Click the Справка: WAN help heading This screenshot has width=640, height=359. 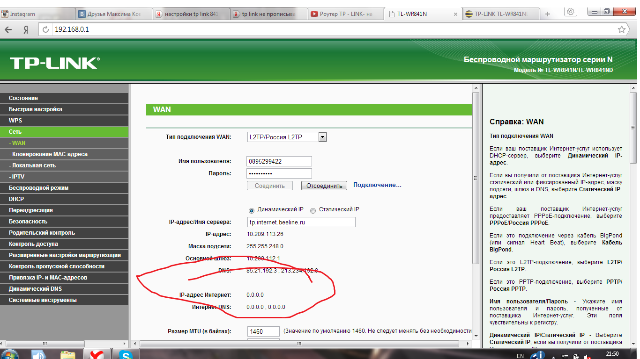[516, 122]
